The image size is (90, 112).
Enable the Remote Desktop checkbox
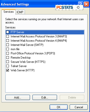[x=8, y=58]
